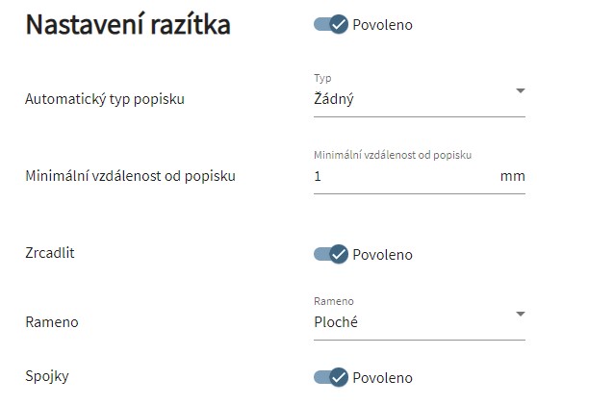Click the Povoleno label in Zrcadlit row
Screen dimensions: 614x405
382,255
